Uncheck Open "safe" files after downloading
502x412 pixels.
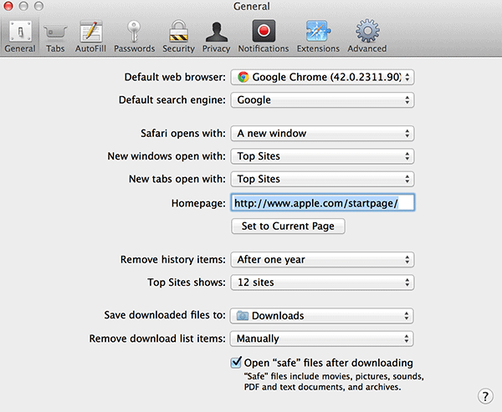point(237,364)
